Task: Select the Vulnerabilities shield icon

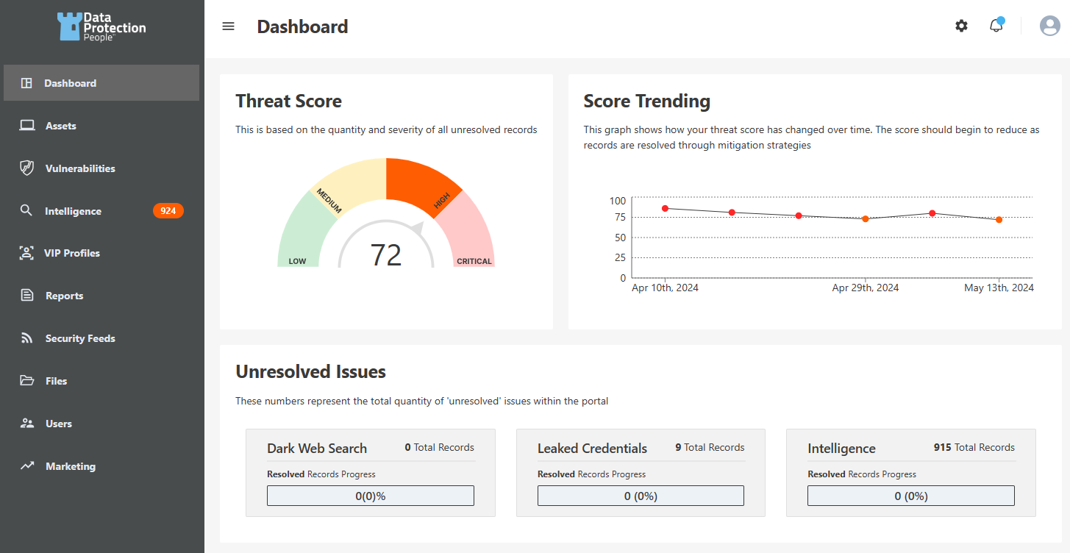Action: (26, 168)
